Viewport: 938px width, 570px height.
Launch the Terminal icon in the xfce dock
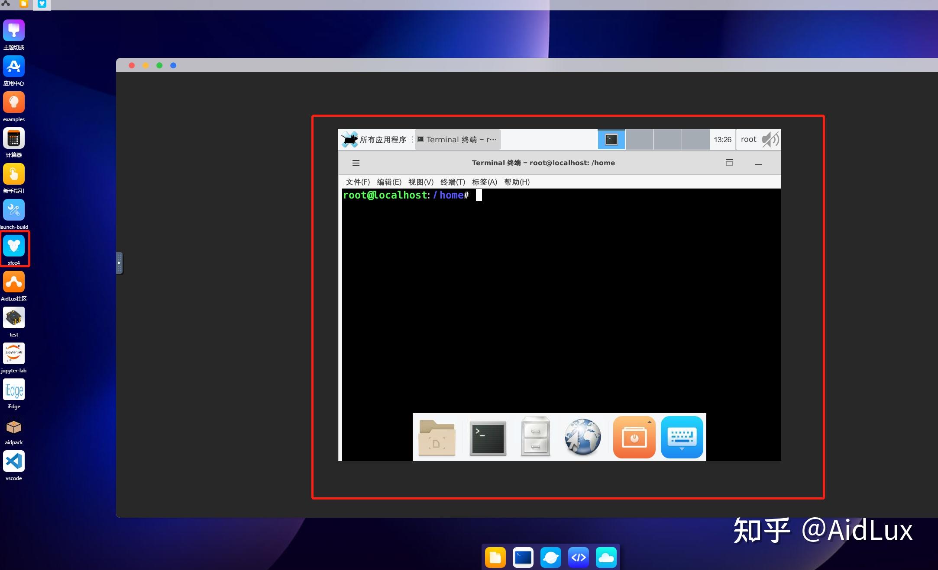(488, 437)
